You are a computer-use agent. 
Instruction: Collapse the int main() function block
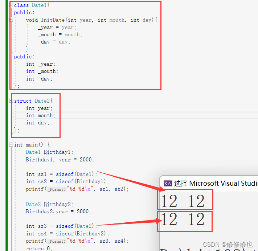11,145
